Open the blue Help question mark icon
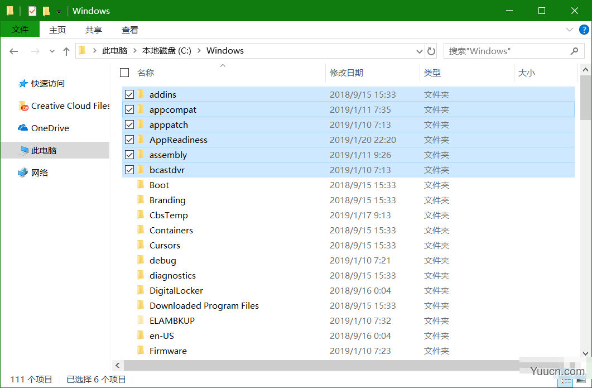592x388 pixels. point(584,30)
